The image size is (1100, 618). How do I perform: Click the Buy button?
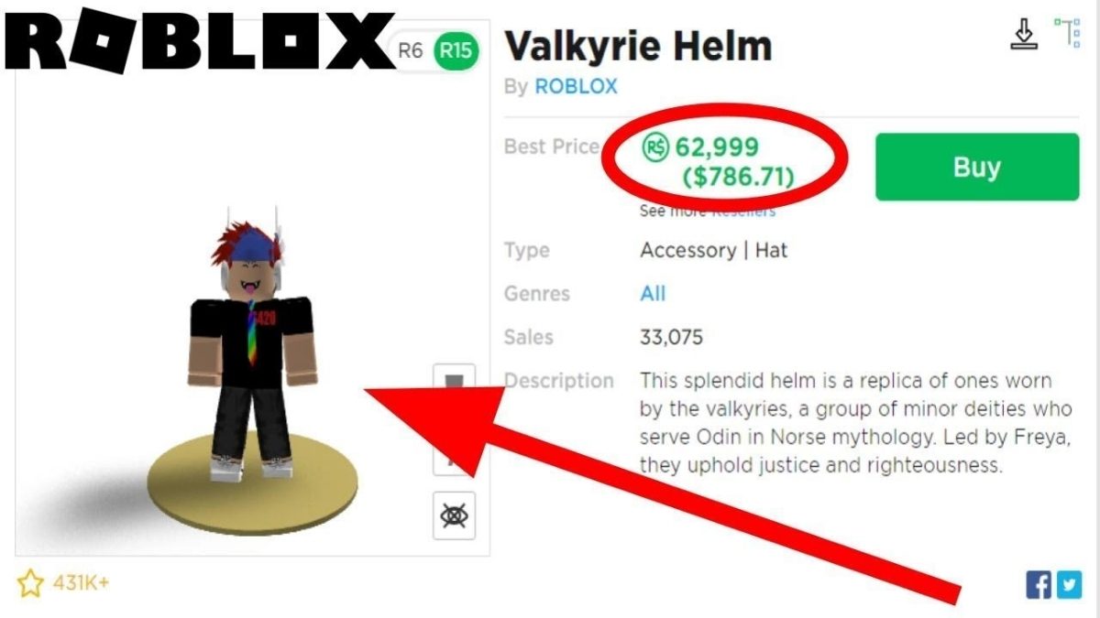pyautogui.click(x=977, y=168)
